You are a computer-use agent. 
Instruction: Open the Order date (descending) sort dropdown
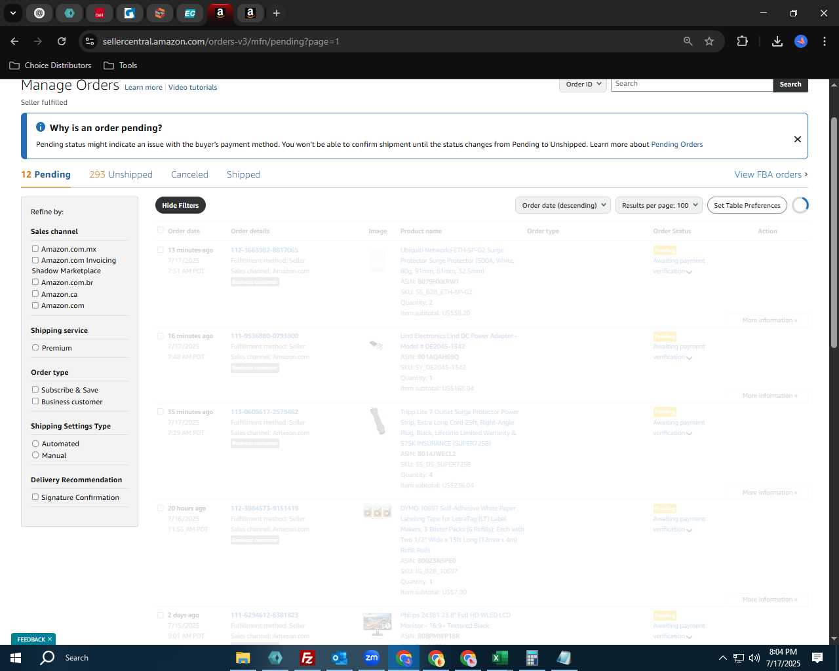click(x=563, y=205)
